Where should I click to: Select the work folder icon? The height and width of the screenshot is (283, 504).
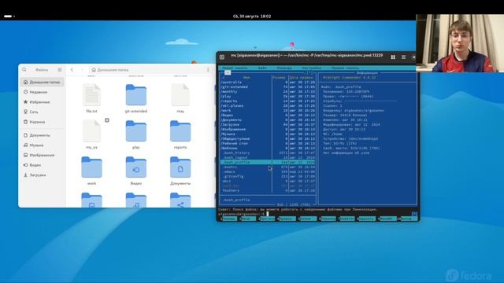[91, 167]
